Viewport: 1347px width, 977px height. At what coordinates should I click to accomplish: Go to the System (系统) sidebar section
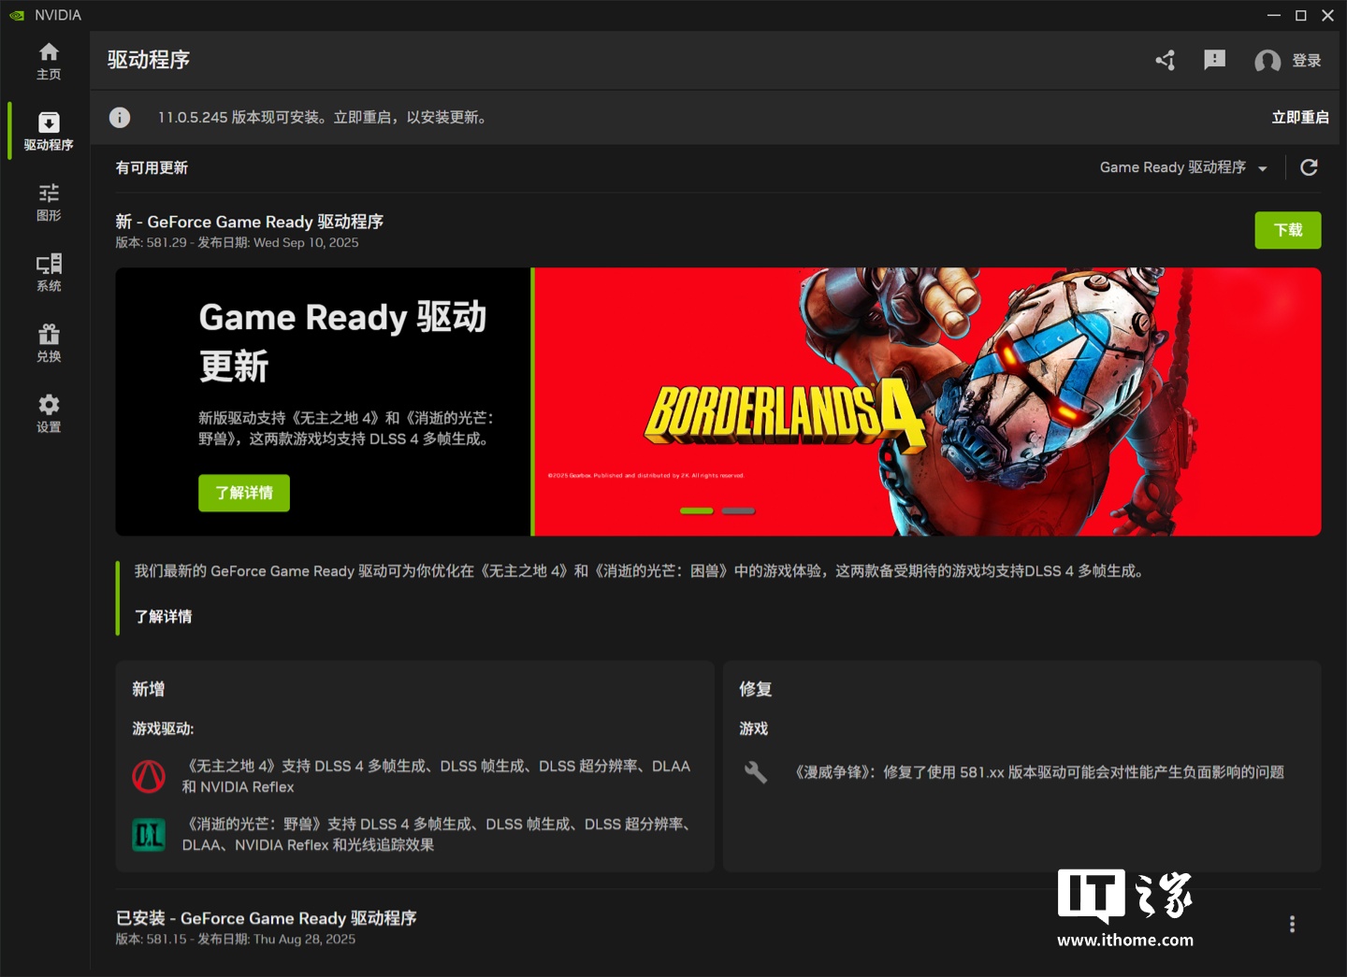[x=49, y=272]
